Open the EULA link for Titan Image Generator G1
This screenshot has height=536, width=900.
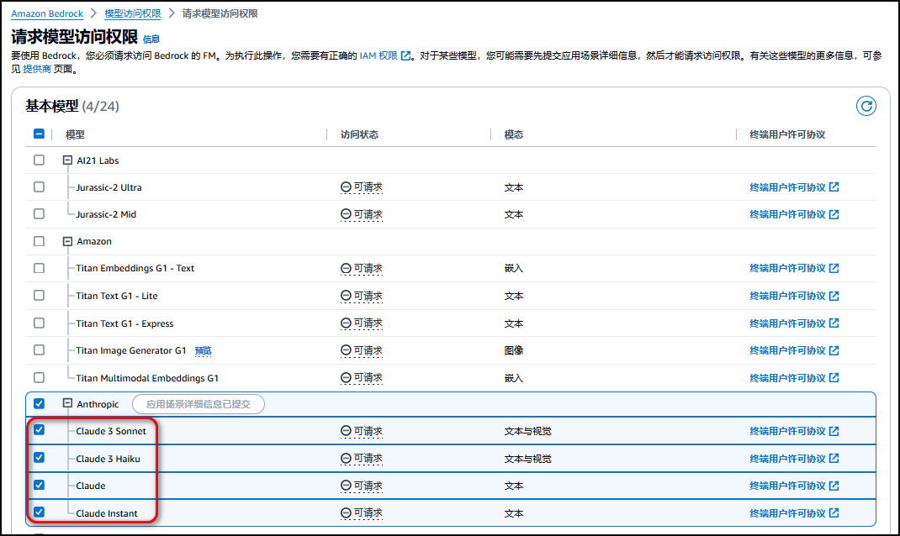pyautogui.click(x=794, y=350)
